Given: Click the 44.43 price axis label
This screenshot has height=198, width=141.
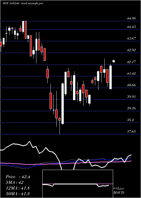Looking at the screenshot, I should 131,27.
